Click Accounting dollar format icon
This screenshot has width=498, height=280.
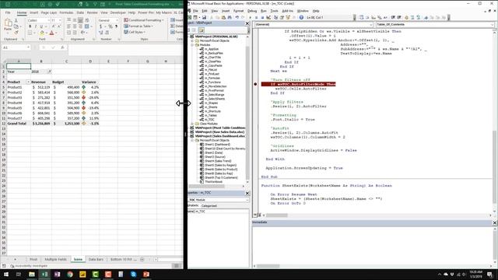pos(101,26)
